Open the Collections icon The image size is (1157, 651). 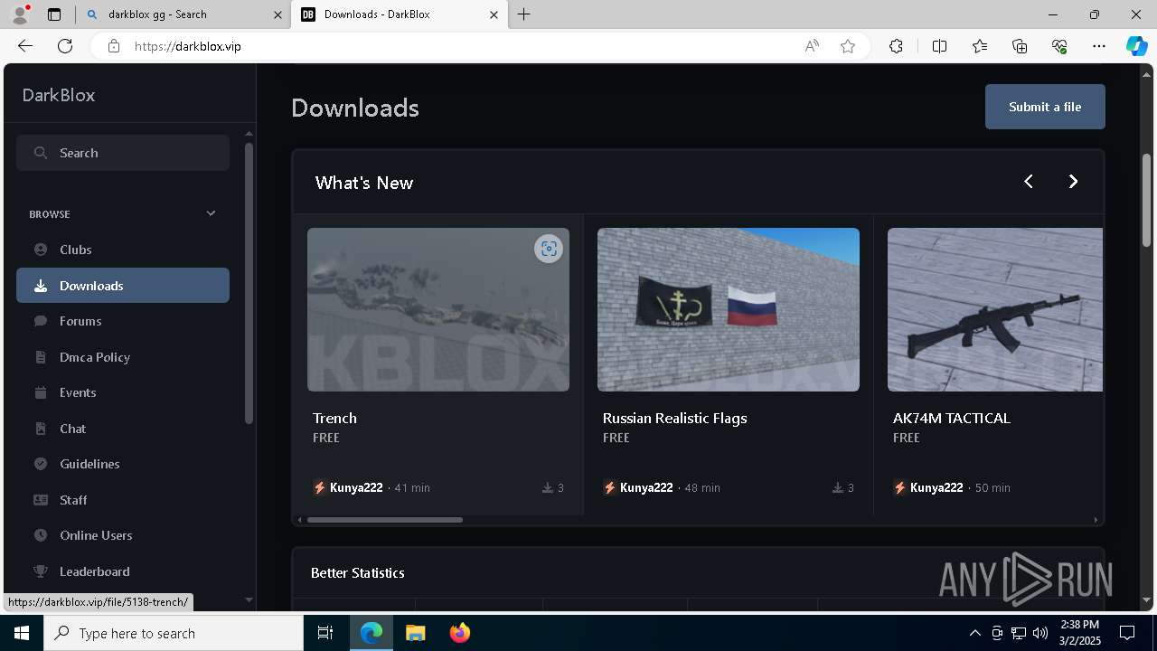tap(1020, 46)
